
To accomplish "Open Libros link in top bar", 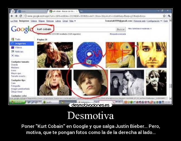I will tap(58, 21).
